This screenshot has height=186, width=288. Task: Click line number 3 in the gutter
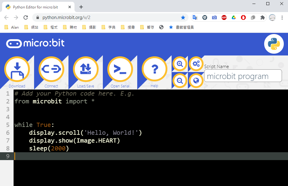(x=8, y=109)
